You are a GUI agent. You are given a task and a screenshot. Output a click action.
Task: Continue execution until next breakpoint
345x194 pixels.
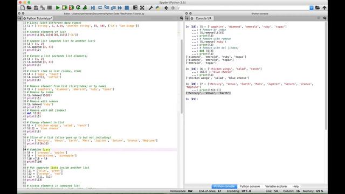pos(120,8)
